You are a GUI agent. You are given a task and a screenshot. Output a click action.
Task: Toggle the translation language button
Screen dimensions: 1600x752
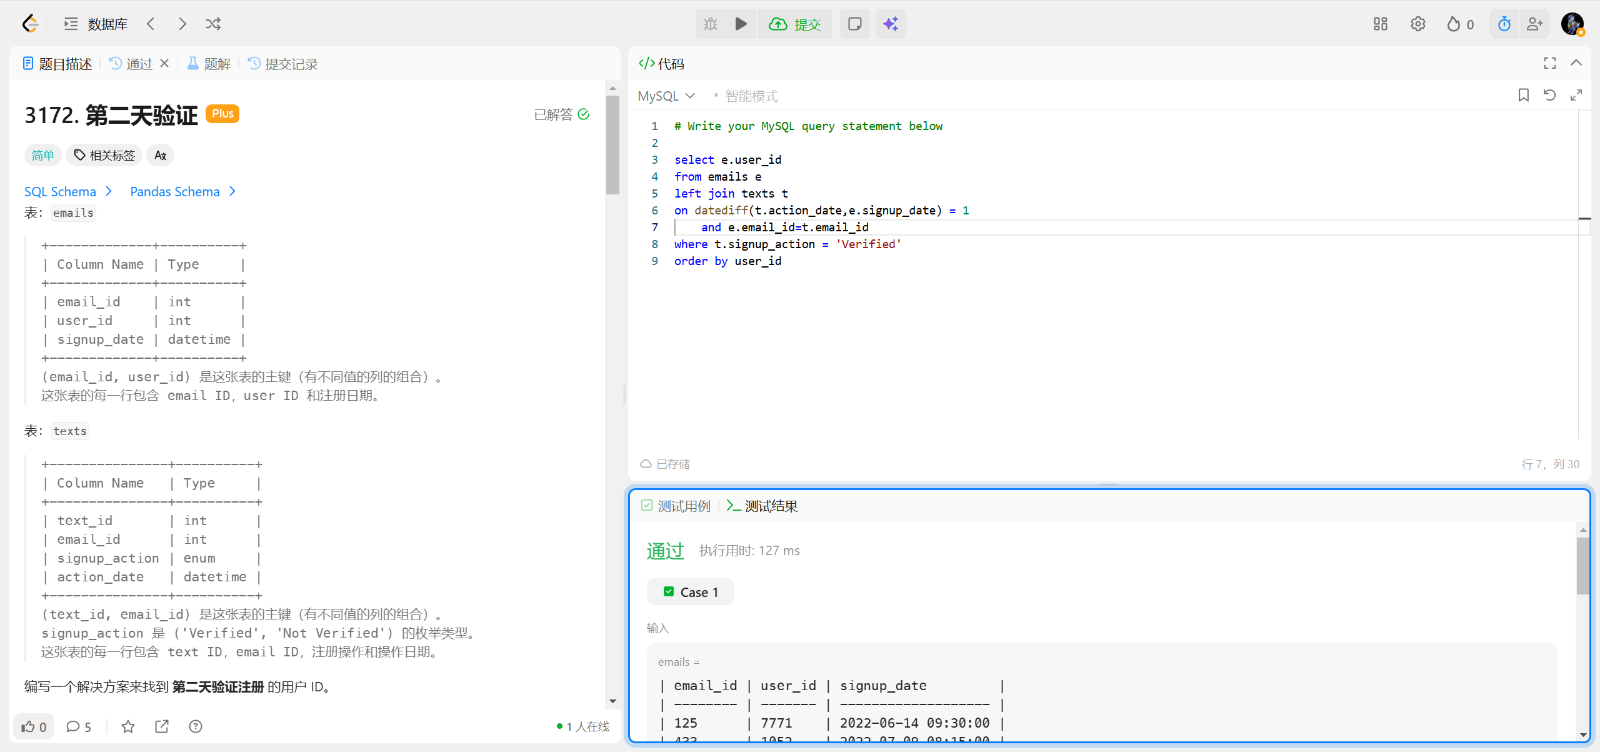(x=160, y=155)
